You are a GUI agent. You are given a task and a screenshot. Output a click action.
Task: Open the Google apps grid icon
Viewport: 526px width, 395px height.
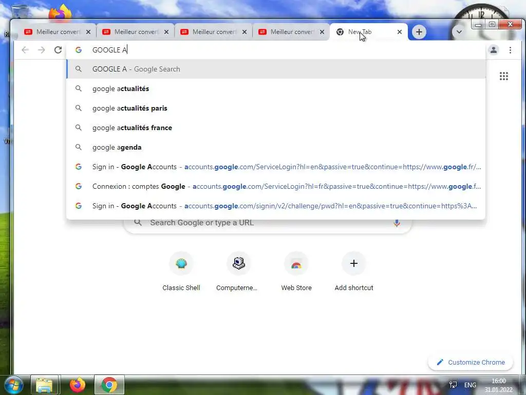pyautogui.click(x=504, y=76)
